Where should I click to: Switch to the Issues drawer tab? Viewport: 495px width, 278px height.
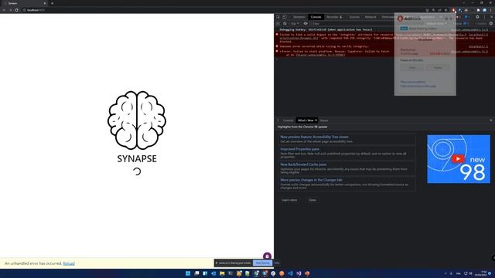tap(324, 120)
